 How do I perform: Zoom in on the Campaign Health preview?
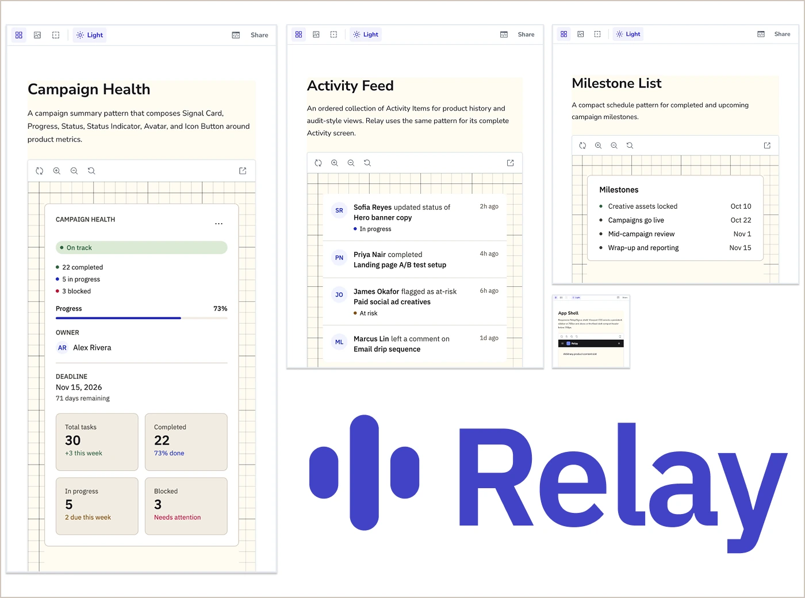point(57,171)
